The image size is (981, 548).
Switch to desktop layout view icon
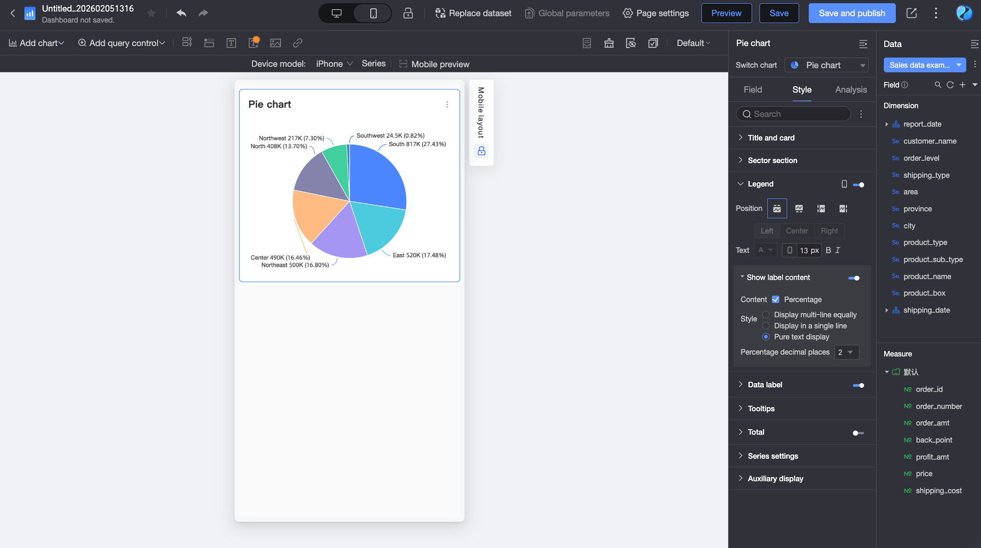(337, 13)
